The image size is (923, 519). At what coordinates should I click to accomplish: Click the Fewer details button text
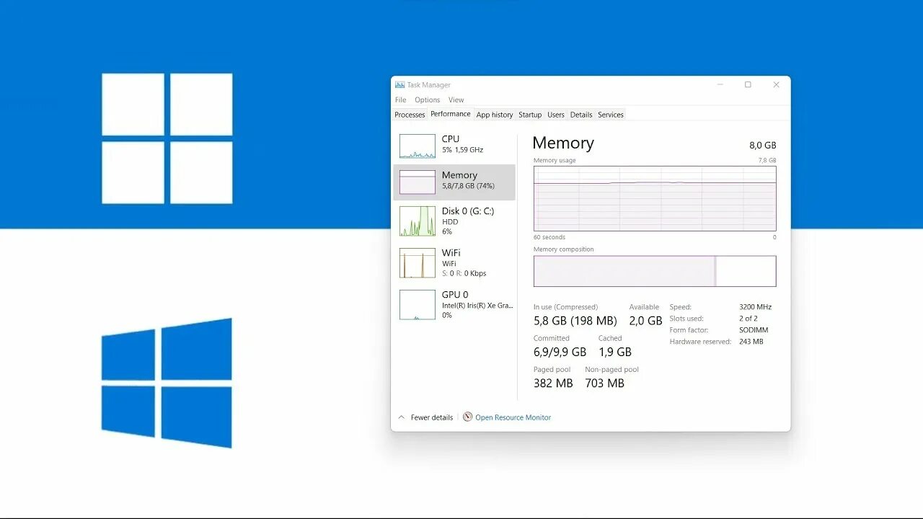[x=432, y=417]
